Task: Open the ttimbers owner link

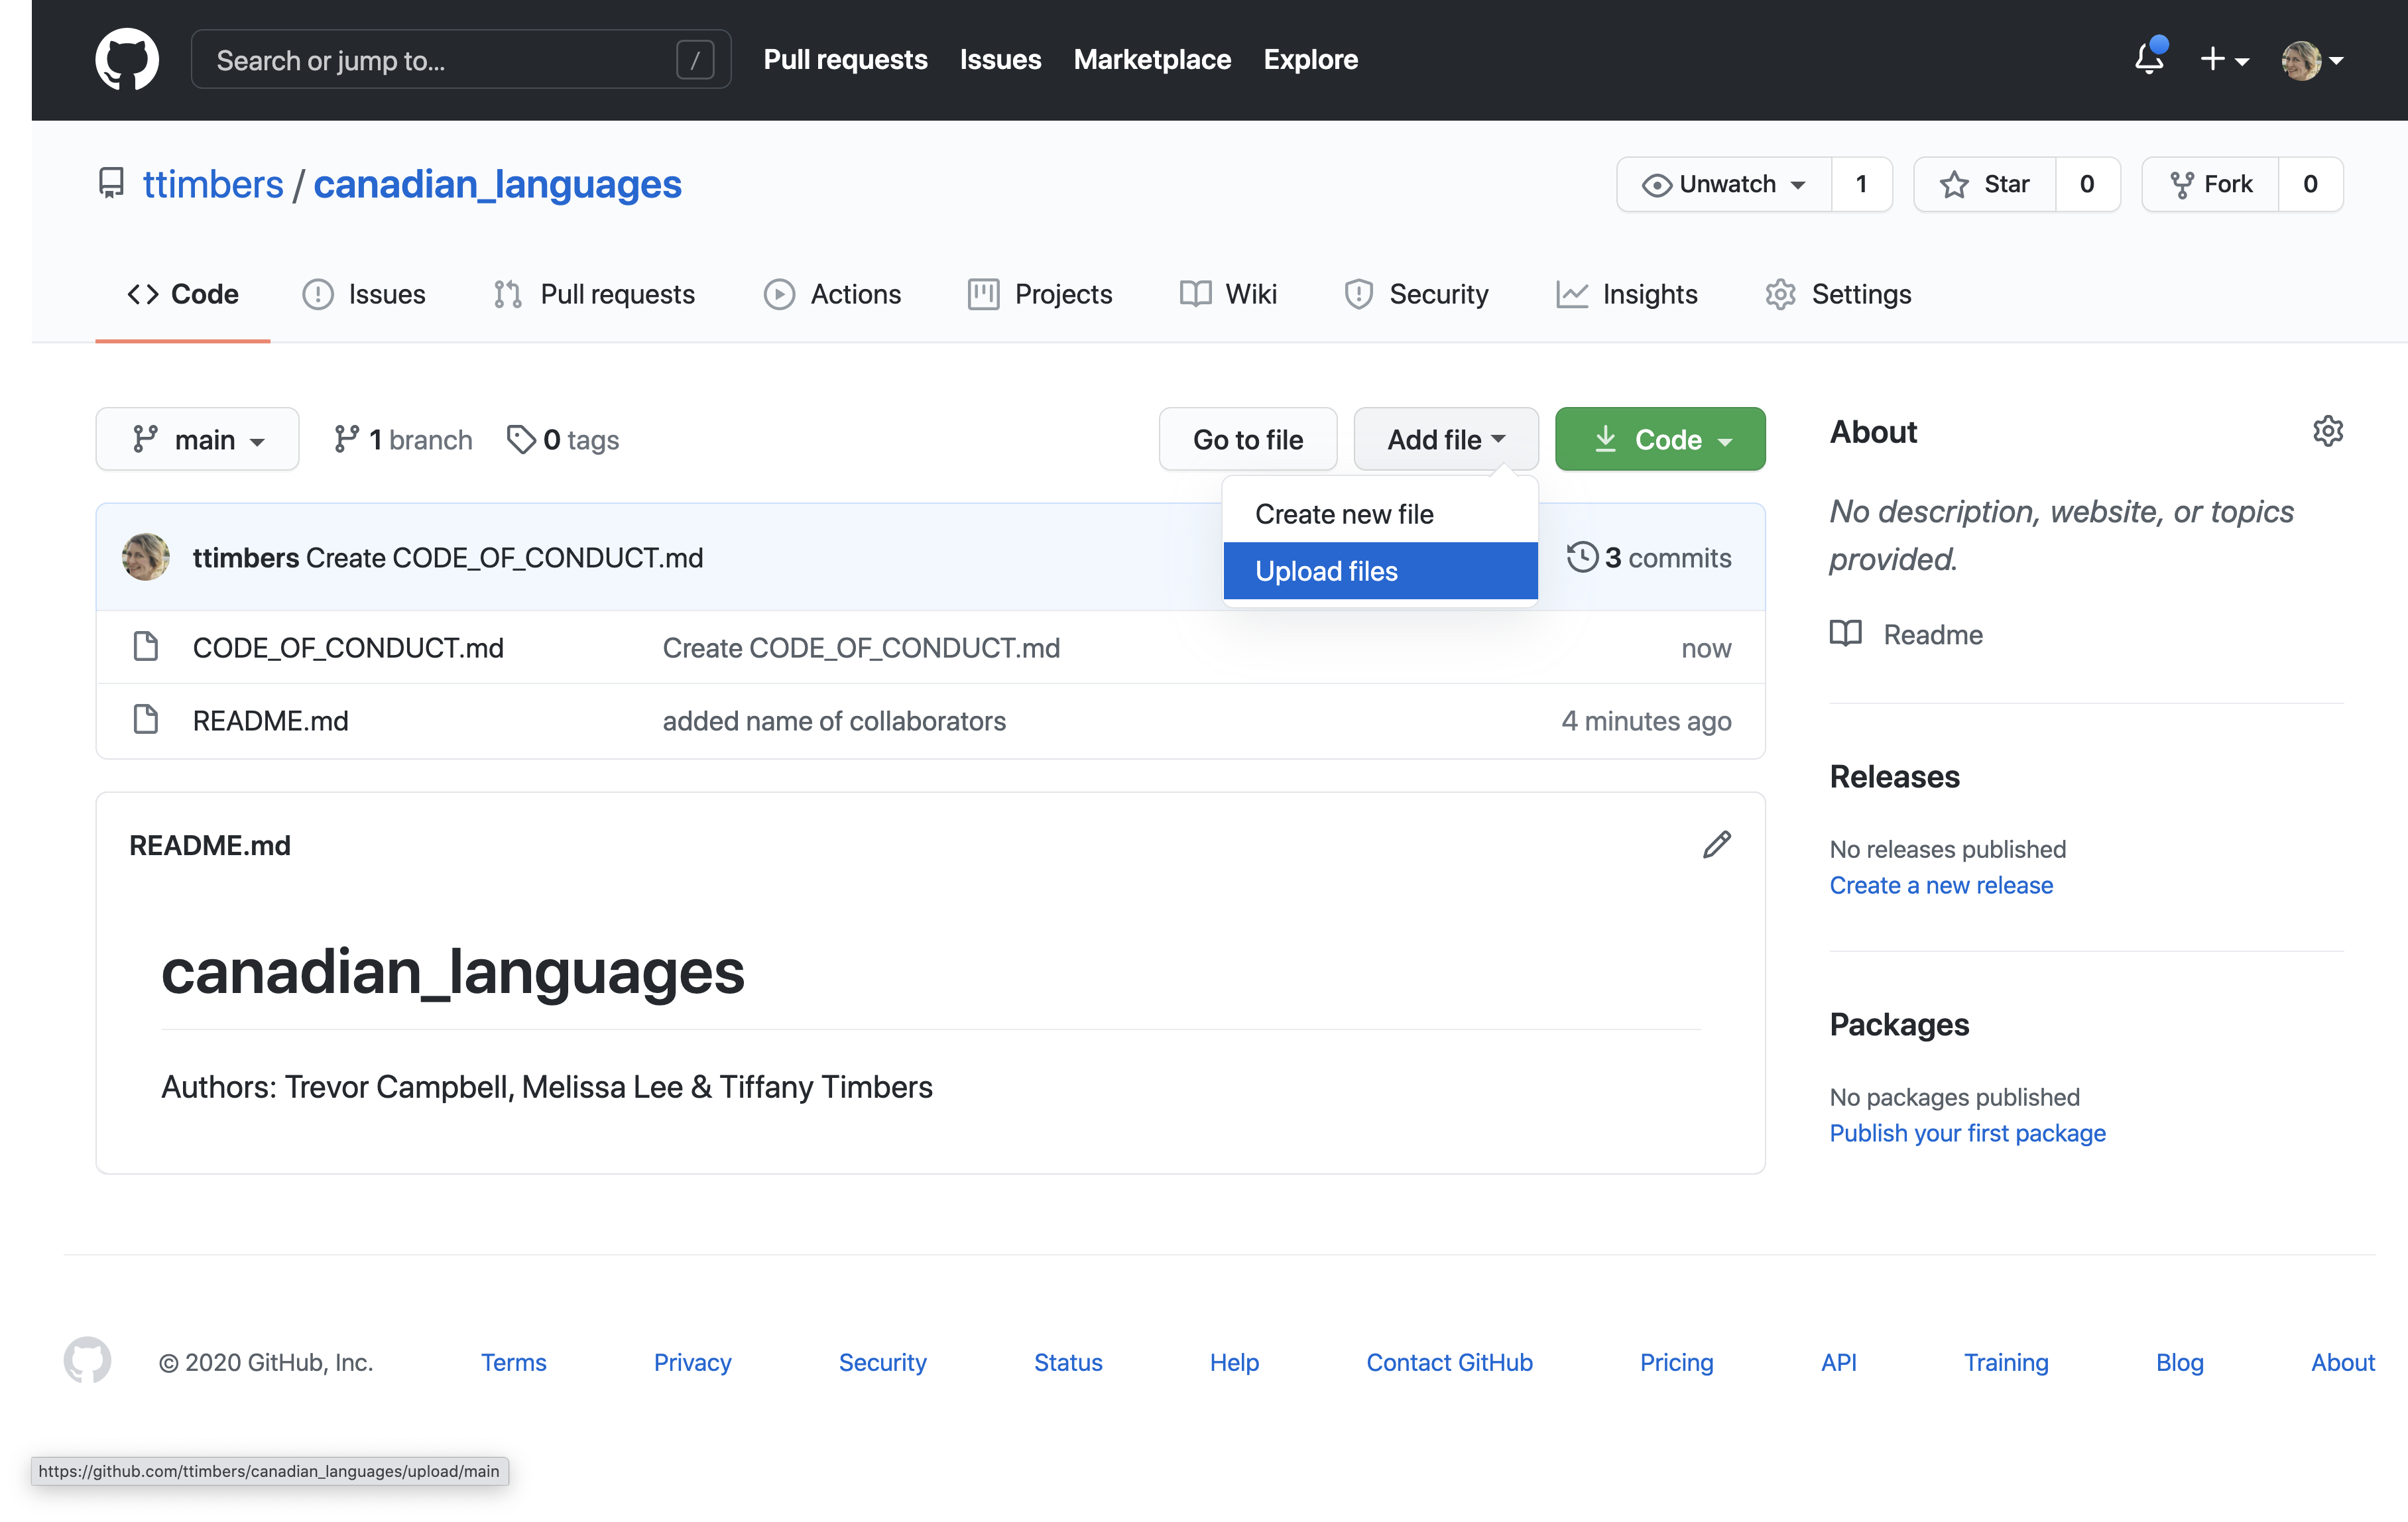Action: 213,184
